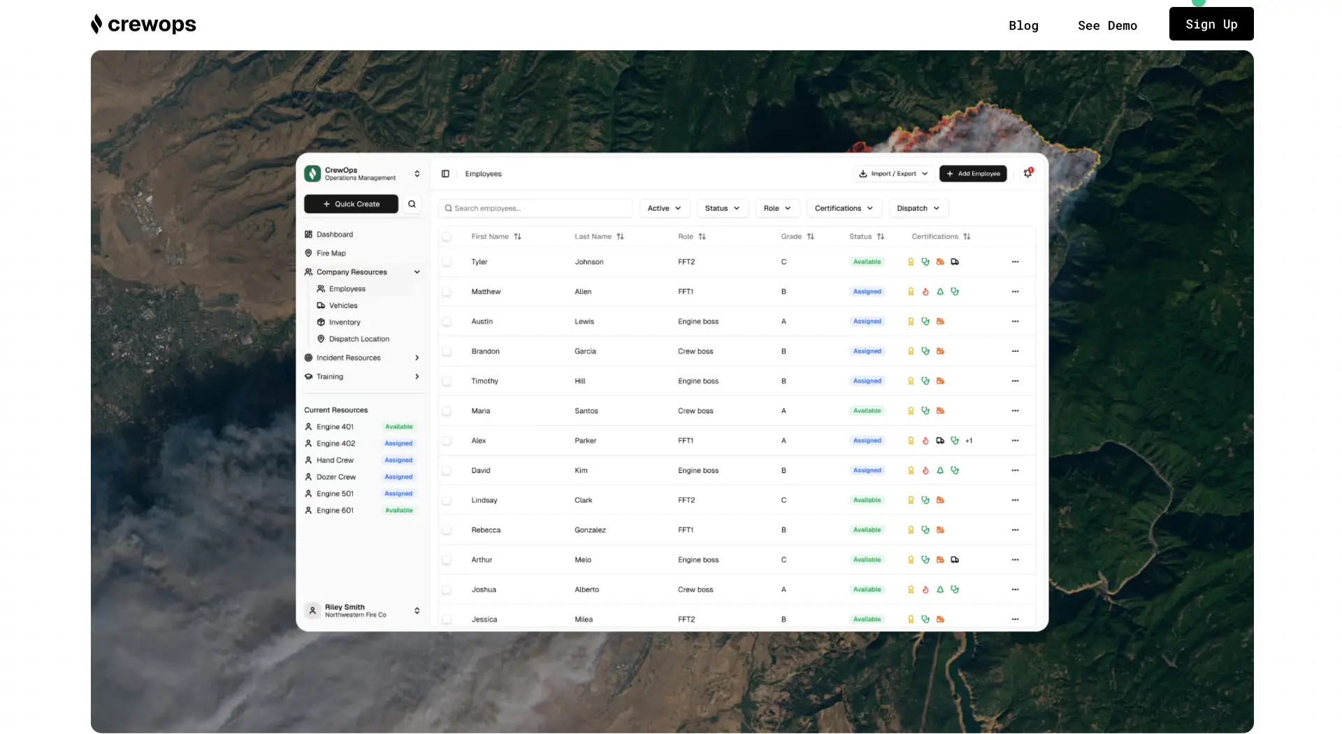Tick the select-all checkbox in header row
The height and width of the screenshot is (734, 1342).
(x=447, y=237)
